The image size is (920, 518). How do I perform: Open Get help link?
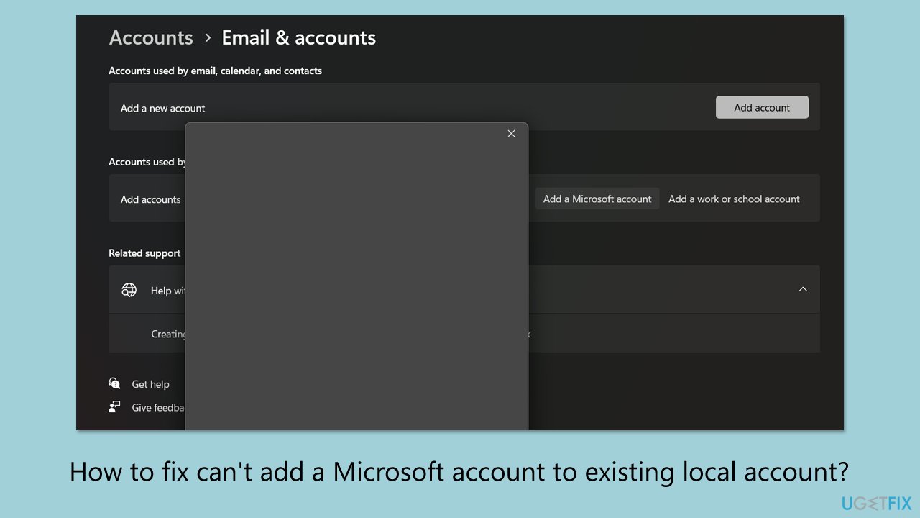coord(150,384)
